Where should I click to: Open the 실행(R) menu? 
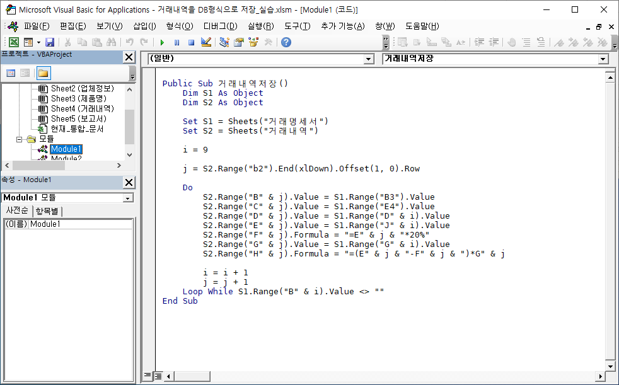click(261, 26)
